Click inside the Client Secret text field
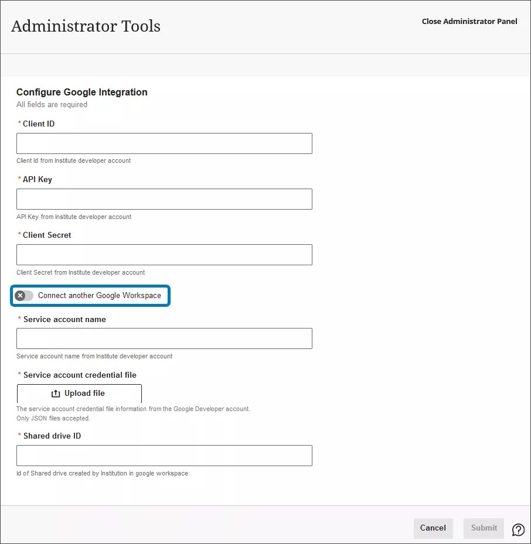The height and width of the screenshot is (544, 531). pyautogui.click(x=164, y=254)
